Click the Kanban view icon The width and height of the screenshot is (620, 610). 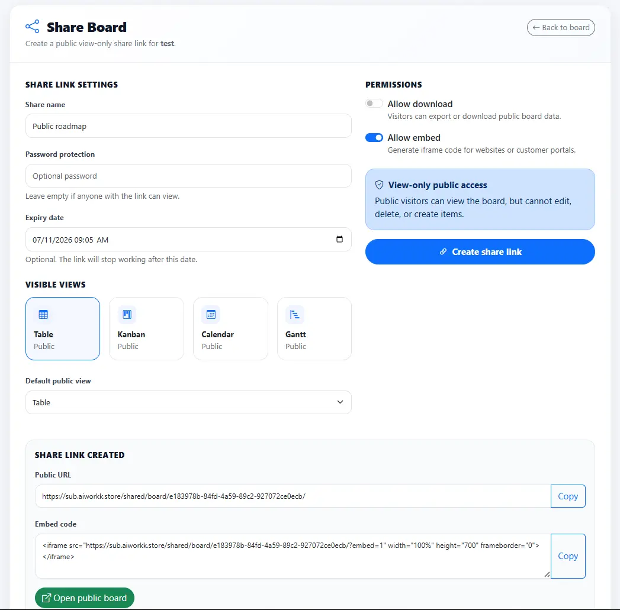[x=127, y=315]
